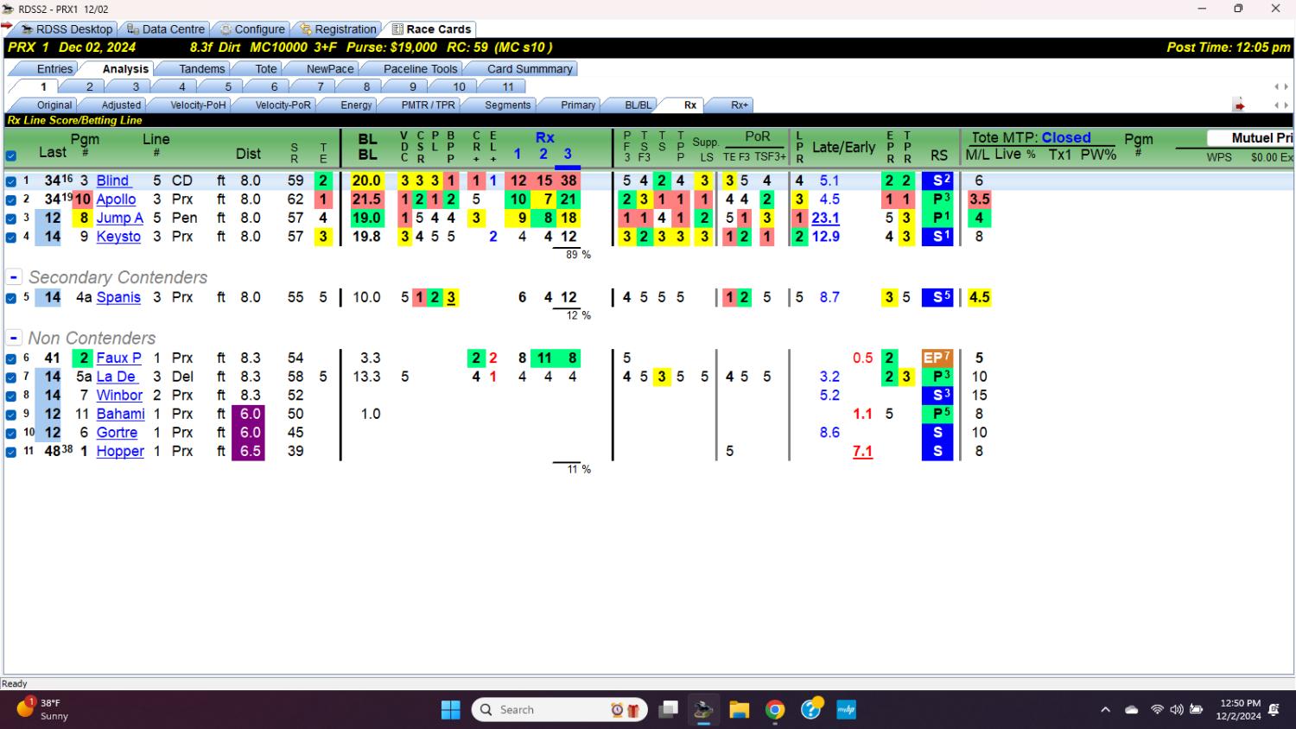
Task: Uncheck the row 1 Blind checkbox
Action: coord(10,181)
